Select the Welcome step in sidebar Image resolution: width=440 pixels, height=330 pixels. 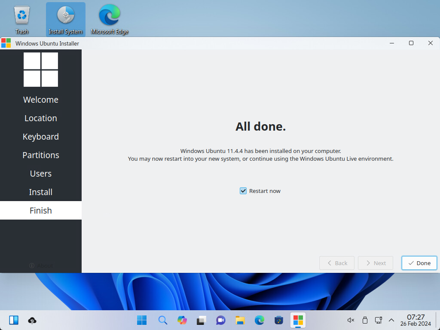[x=41, y=100]
